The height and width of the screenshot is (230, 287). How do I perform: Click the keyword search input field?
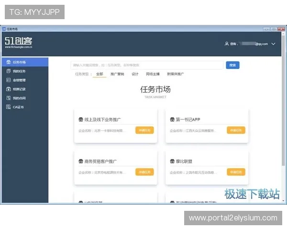coord(147,65)
